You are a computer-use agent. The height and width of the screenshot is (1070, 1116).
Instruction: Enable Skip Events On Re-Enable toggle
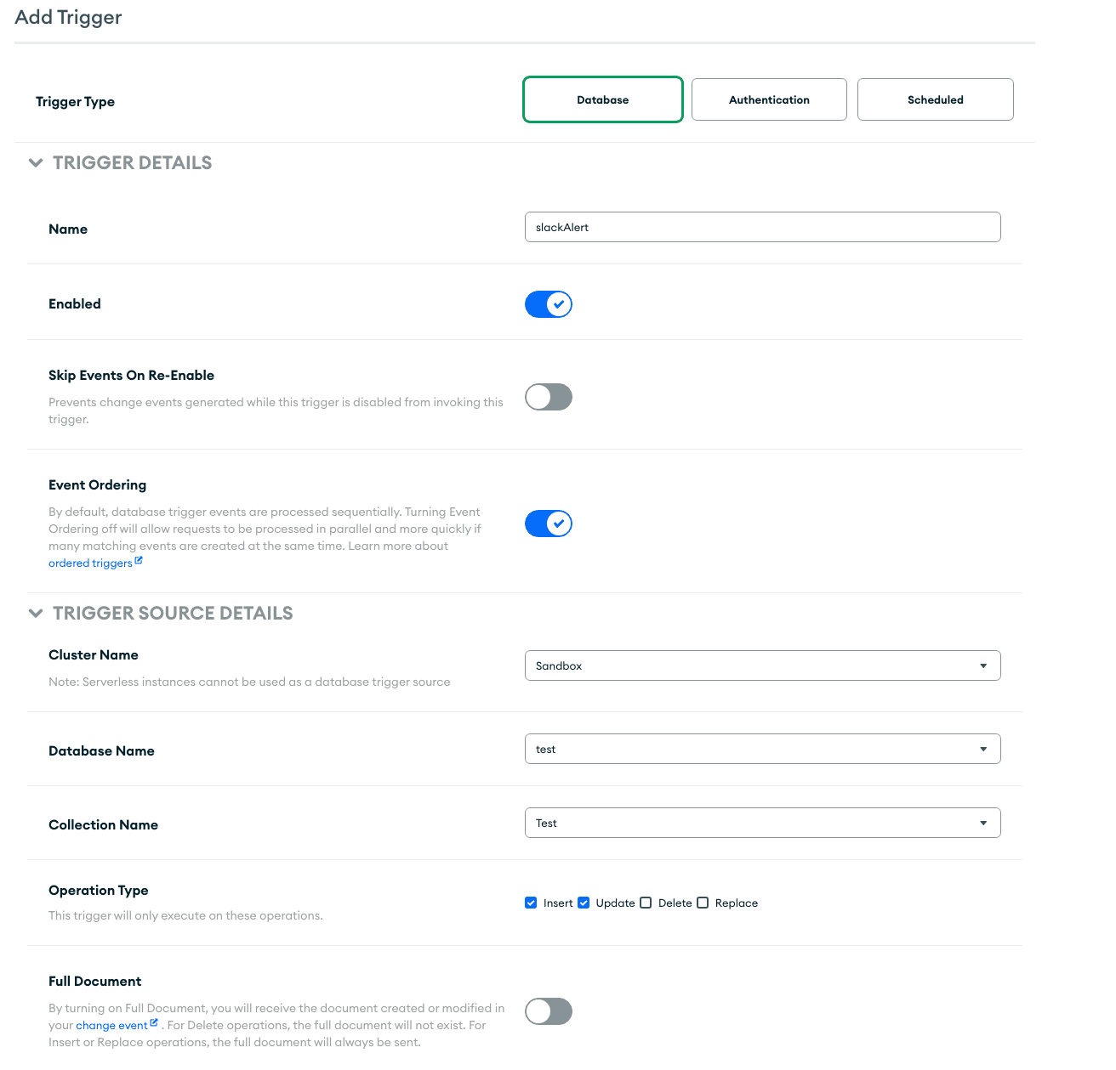[549, 397]
